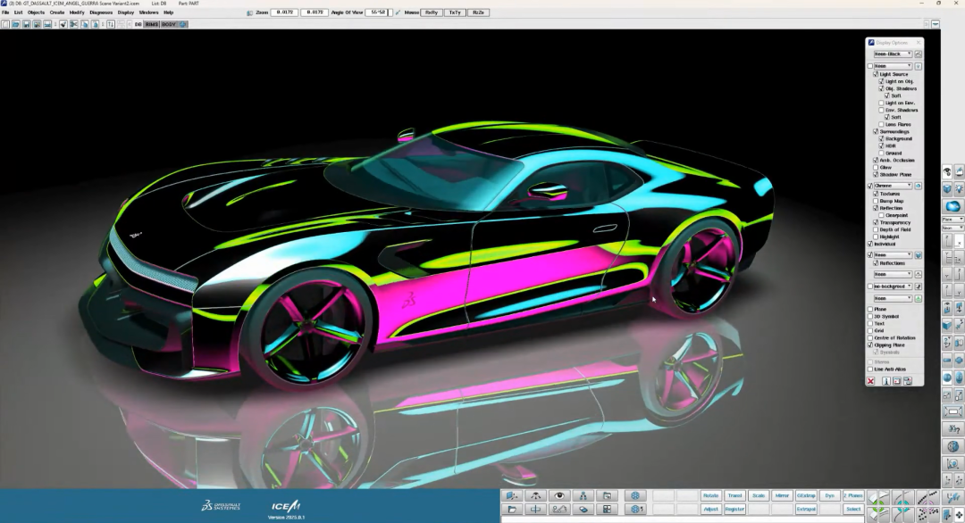The width and height of the screenshot is (965, 523).
Task: Click the Scale button
Action: (x=759, y=495)
